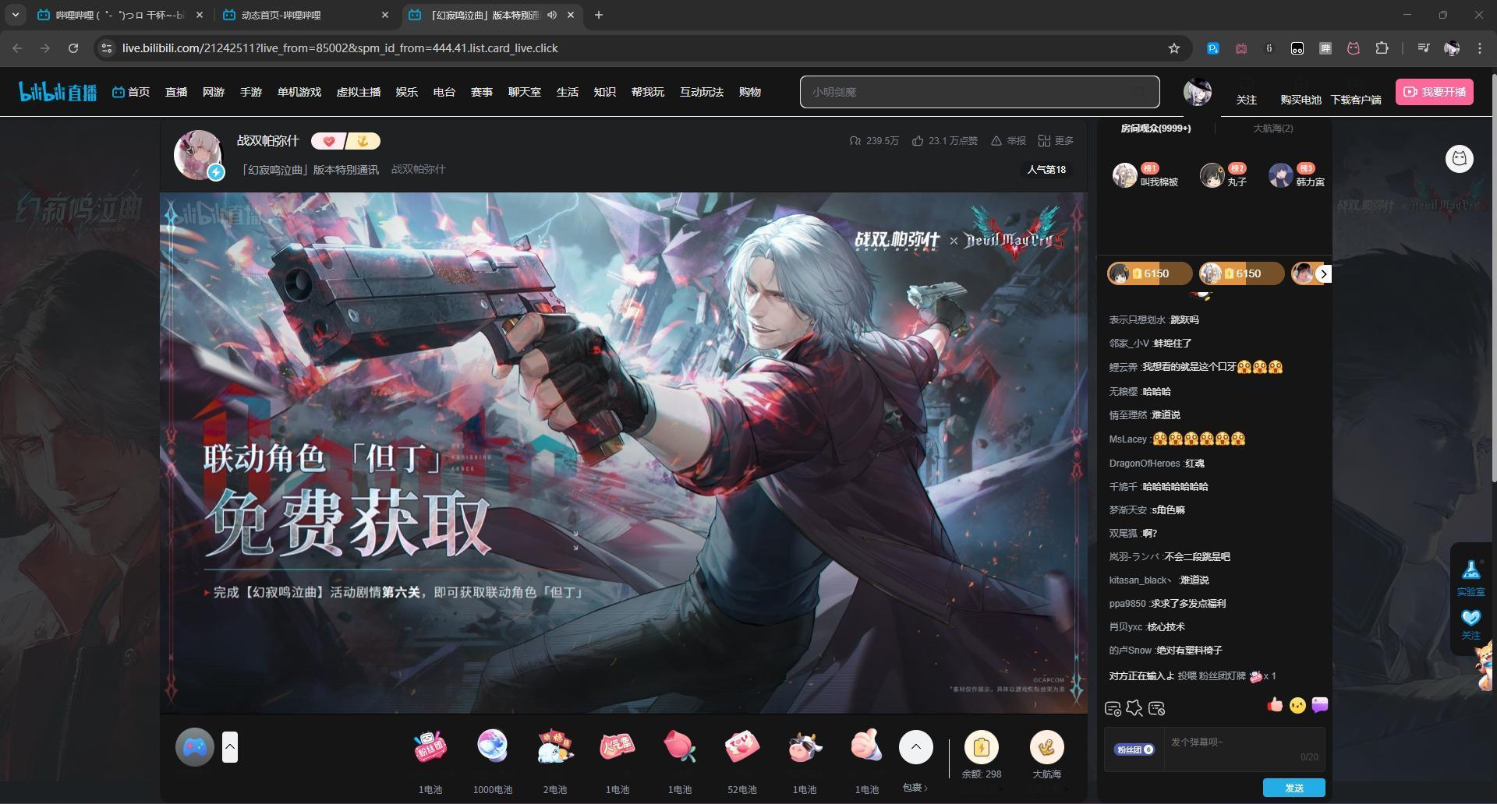Click the anchor guard badge
Viewport: 1497px width, 804px height.
363,141
